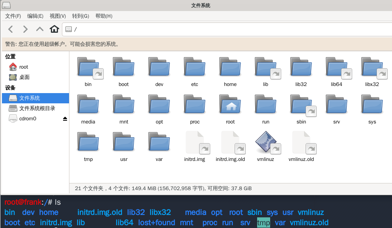Image resolution: width=392 pixels, height=228 pixels.
Task: Go back with the left arrow button
Action: coord(11,29)
